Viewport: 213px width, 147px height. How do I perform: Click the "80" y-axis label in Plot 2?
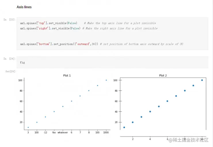pyautogui.click(x=116, y=91)
